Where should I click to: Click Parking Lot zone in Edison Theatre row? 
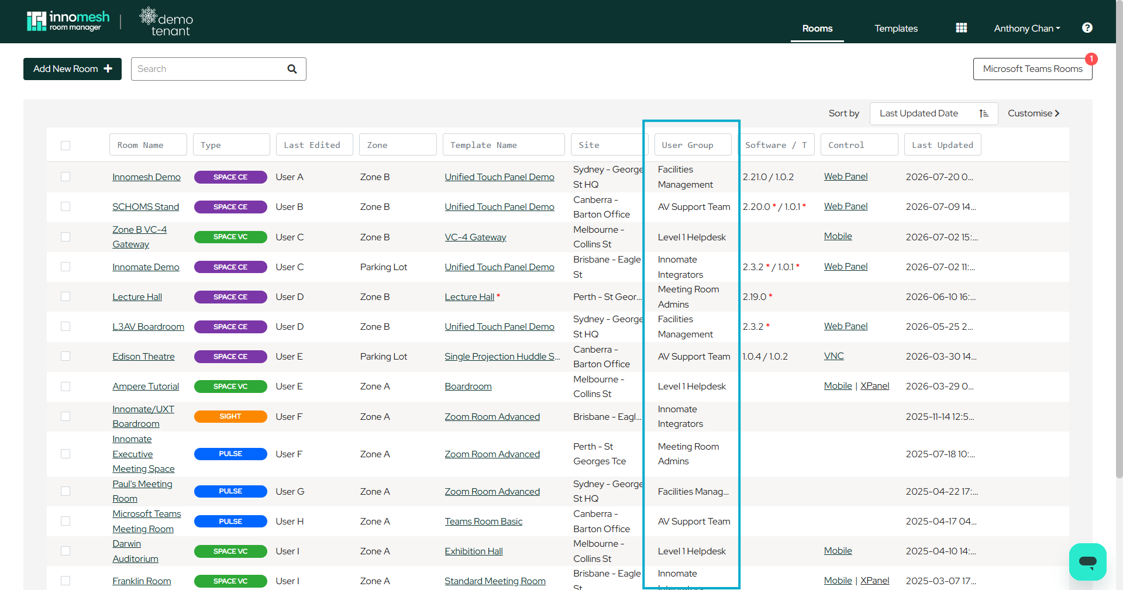[384, 357]
